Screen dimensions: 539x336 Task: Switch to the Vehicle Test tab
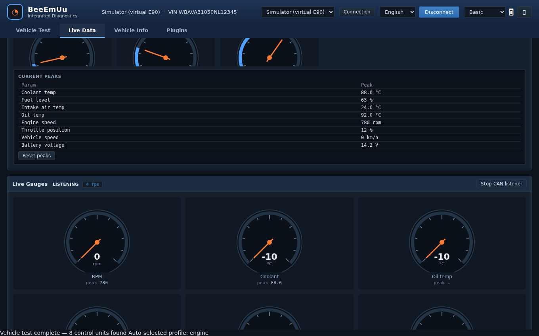point(33,30)
